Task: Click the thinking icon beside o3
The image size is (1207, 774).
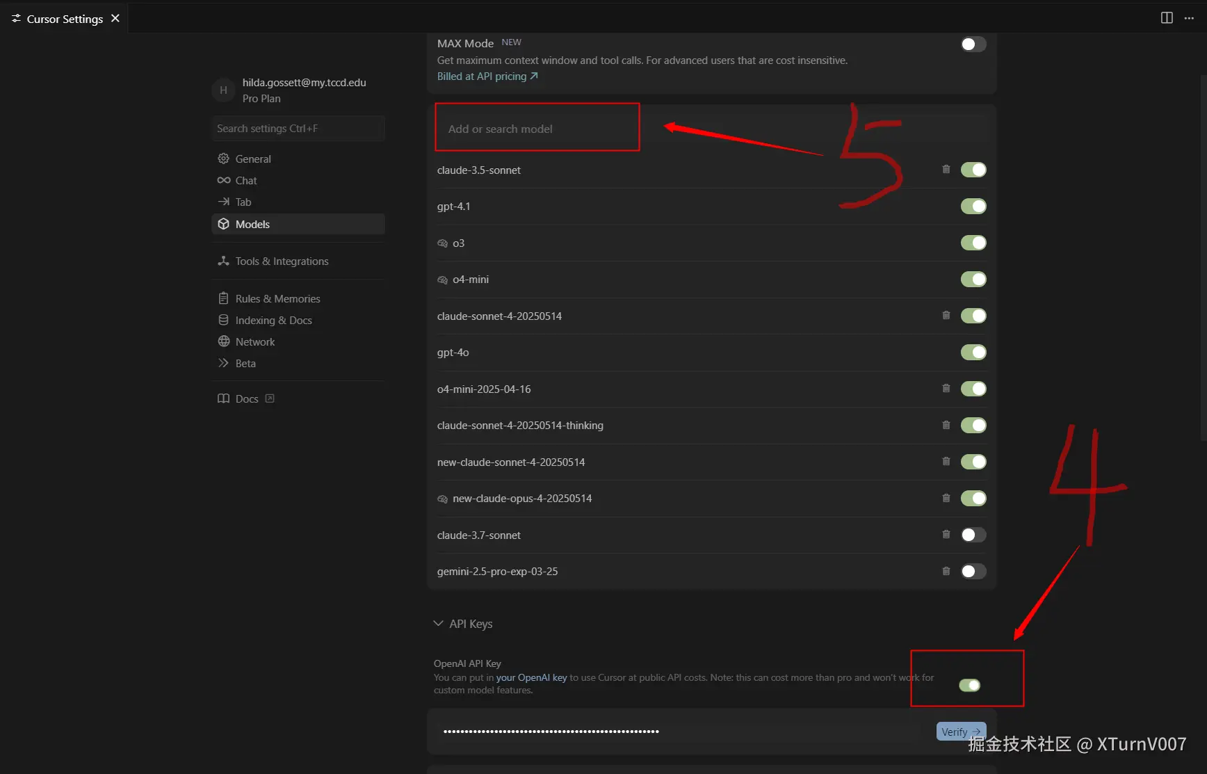Action: click(442, 243)
